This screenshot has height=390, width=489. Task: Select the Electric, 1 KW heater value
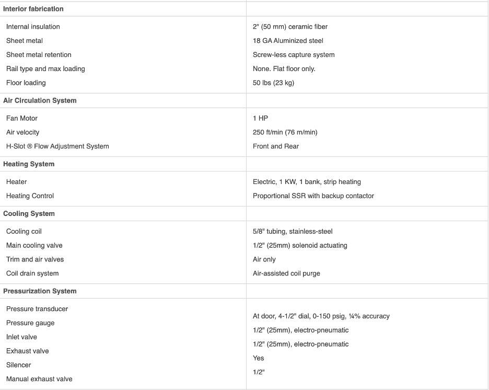coord(307,182)
